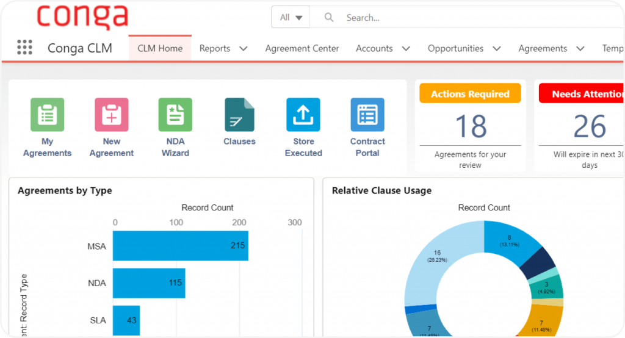Switch to the CLM Home tab
The height and width of the screenshot is (338, 625).
click(x=160, y=48)
